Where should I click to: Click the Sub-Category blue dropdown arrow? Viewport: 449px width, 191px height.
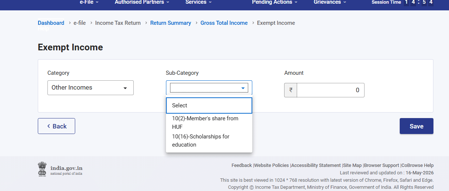tap(243, 88)
